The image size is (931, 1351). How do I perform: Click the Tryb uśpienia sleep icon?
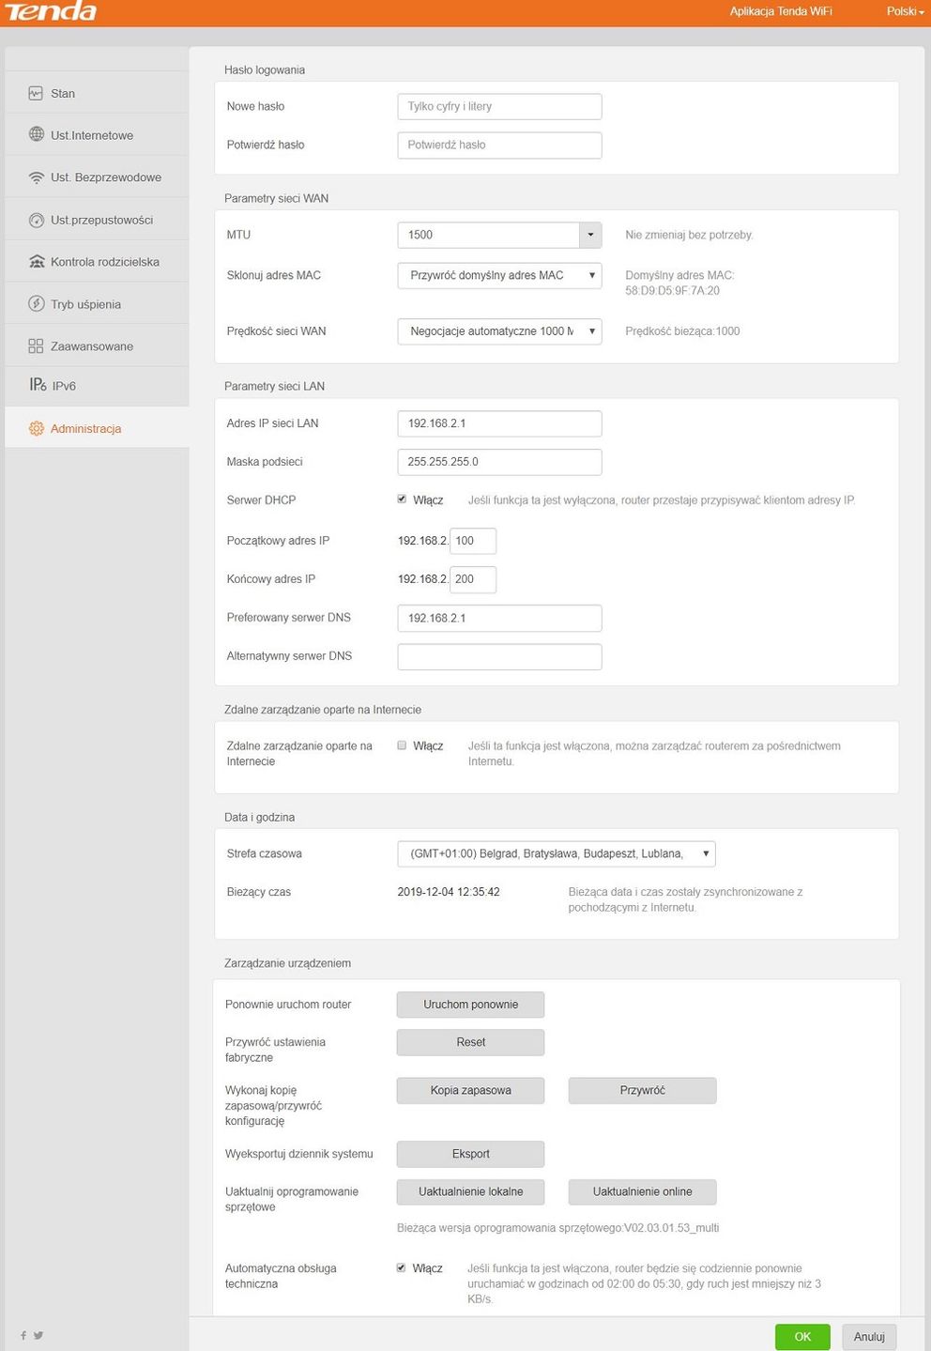click(37, 304)
